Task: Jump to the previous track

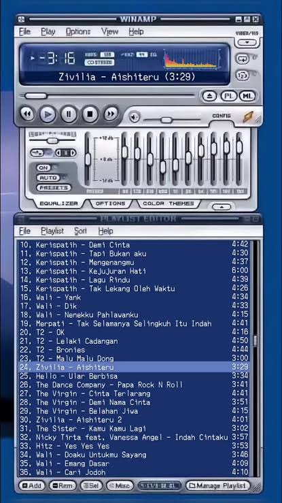Action: pos(27,114)
